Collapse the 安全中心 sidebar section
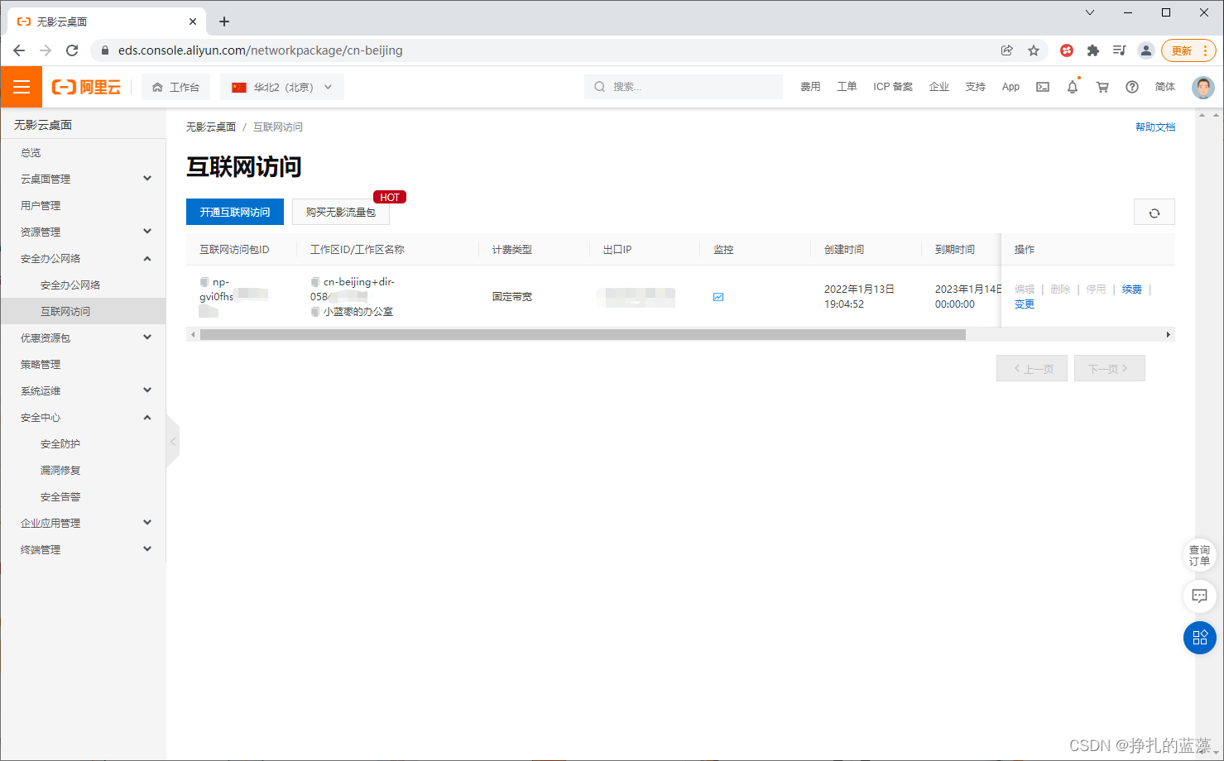Image resolution: width=1224 pixels, height=761 pixels. tap(83, 417)
